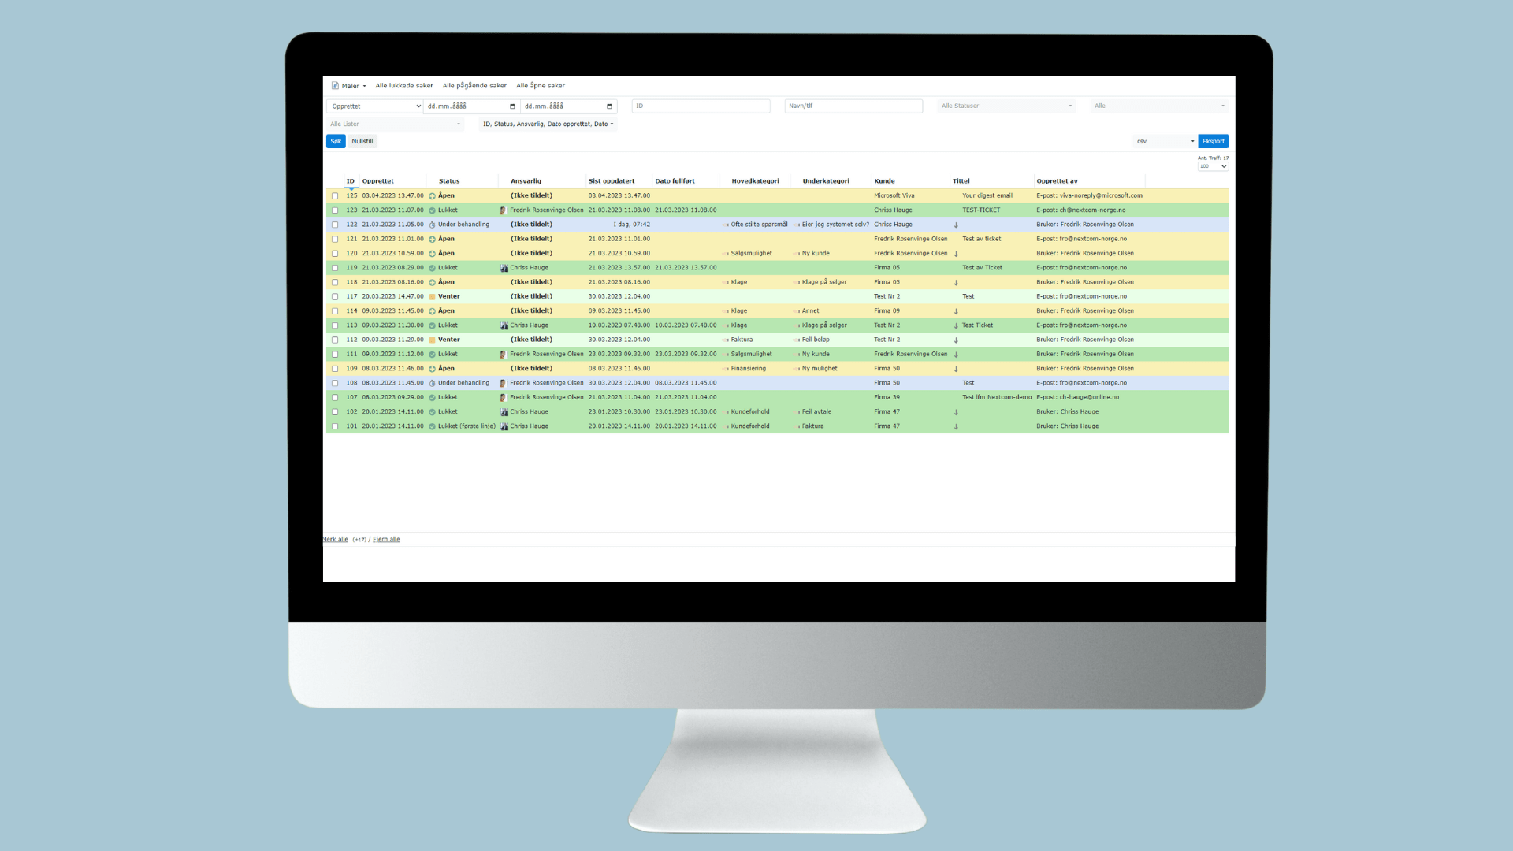
Task: Click the Venter status icon on ticket 117
Action: pos(433,296)
